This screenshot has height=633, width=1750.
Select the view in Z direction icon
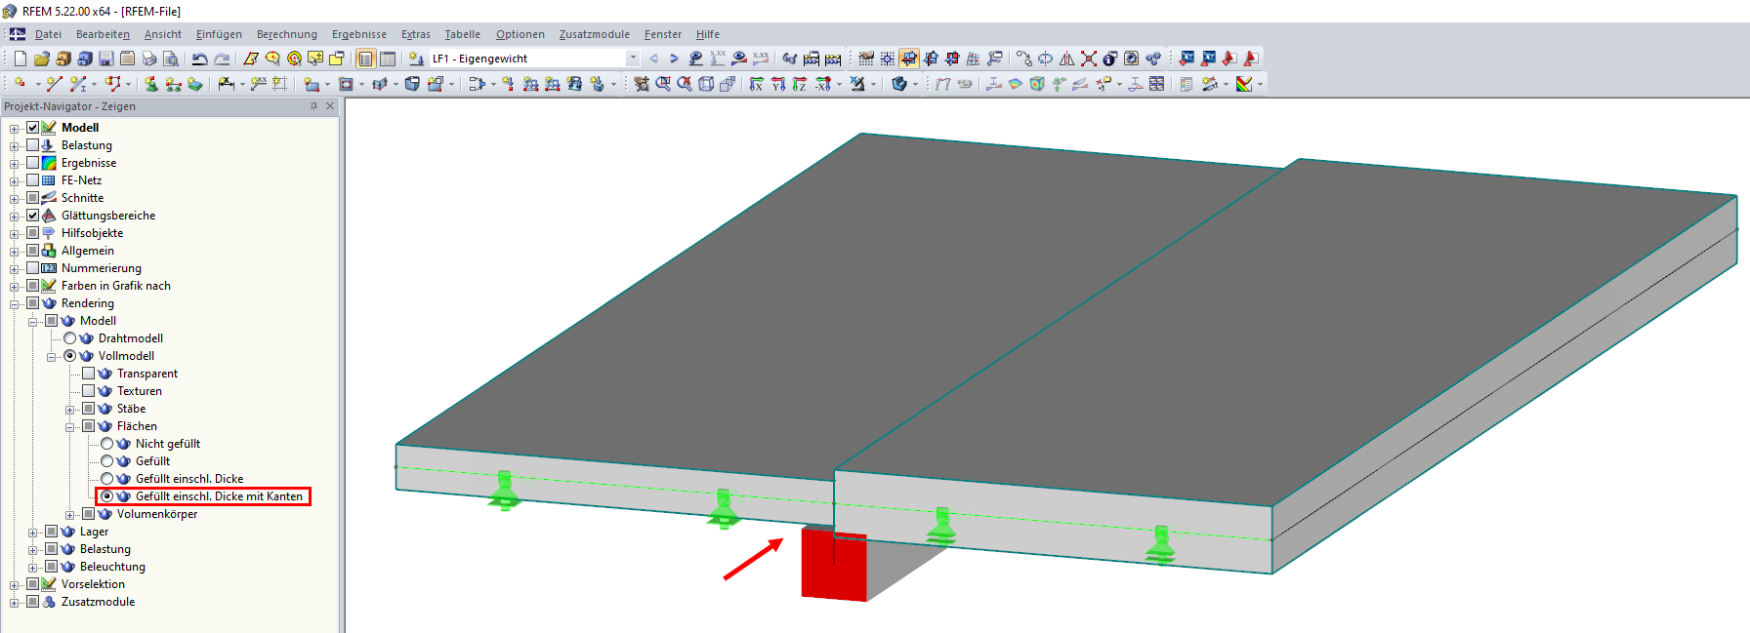click(x=800, y=84)
